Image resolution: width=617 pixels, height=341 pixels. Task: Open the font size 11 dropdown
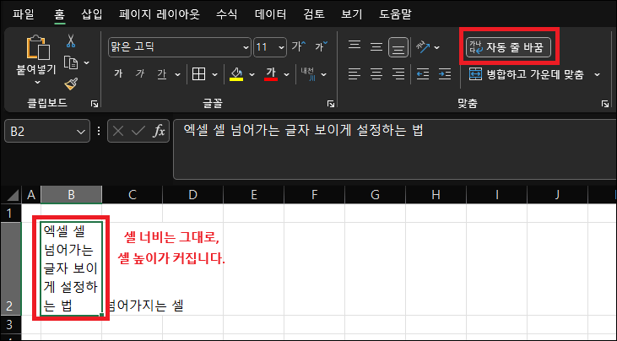[x=281, y=47]
